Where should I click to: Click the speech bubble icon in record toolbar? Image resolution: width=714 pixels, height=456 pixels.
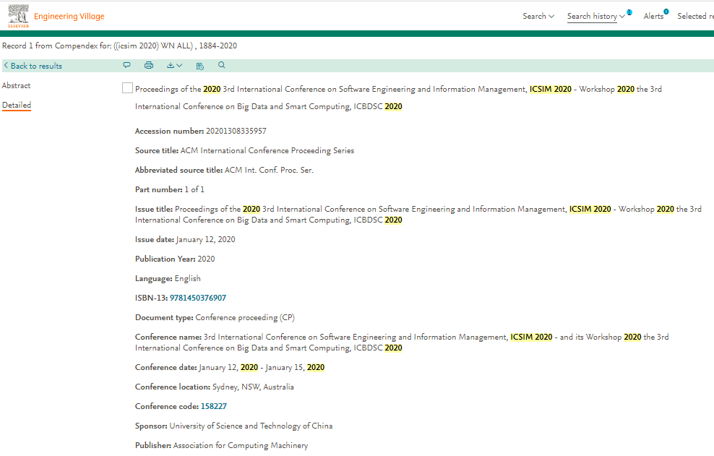pyautogui.click(x=127, y=65)
